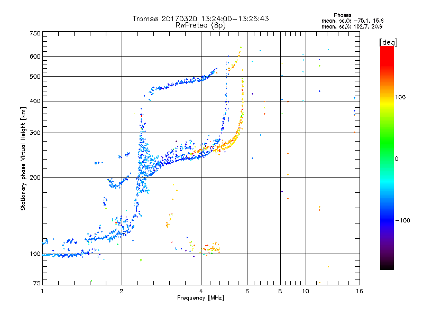The image size is (423, 317).
Task: Click the [deg] unit label above color bar
Action: 388,42
